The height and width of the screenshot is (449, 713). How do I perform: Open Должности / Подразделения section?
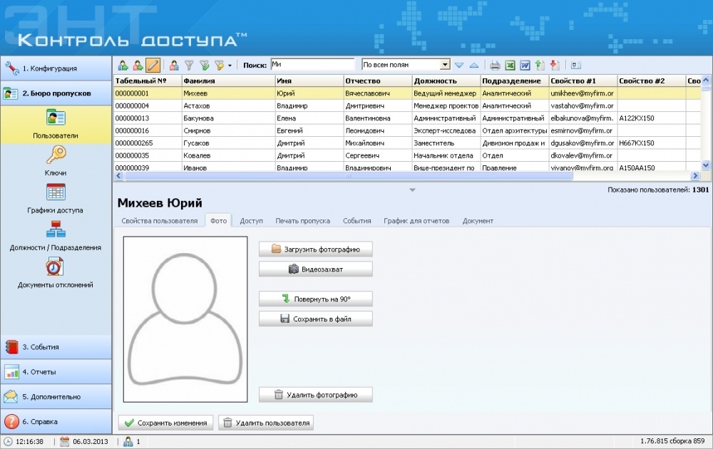coord(56,229)
